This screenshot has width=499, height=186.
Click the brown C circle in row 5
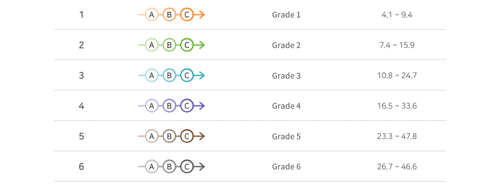pyautogui.click(x=187, y=136)
